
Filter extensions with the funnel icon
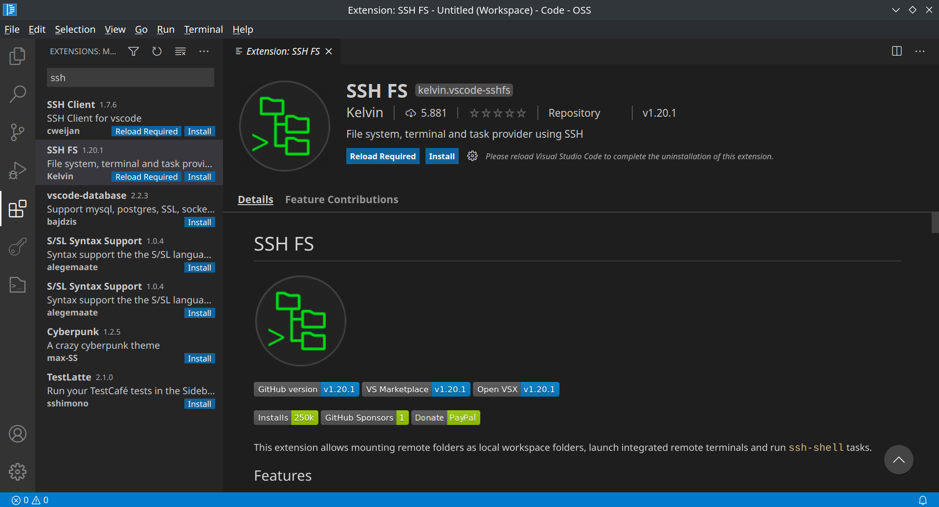point(134,51)
